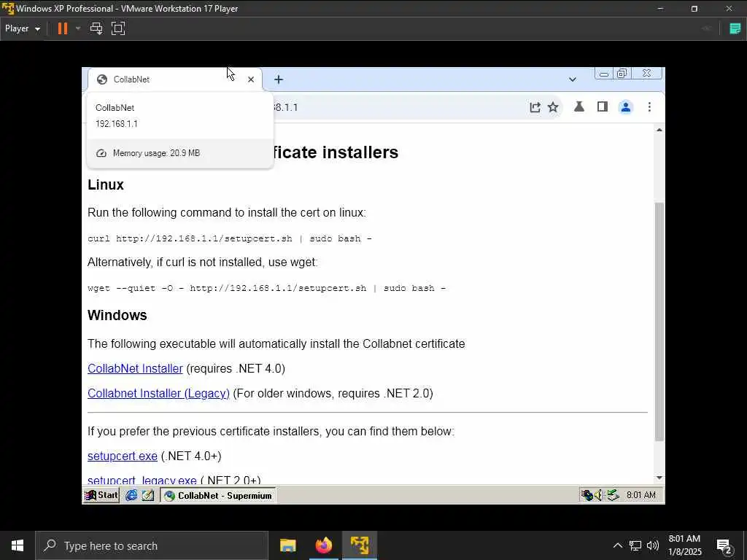Image resolution: width=747 pixels, height=560 pixels.
Task: Click the curl setupcert.sh command text
Action: pos(230,238)
